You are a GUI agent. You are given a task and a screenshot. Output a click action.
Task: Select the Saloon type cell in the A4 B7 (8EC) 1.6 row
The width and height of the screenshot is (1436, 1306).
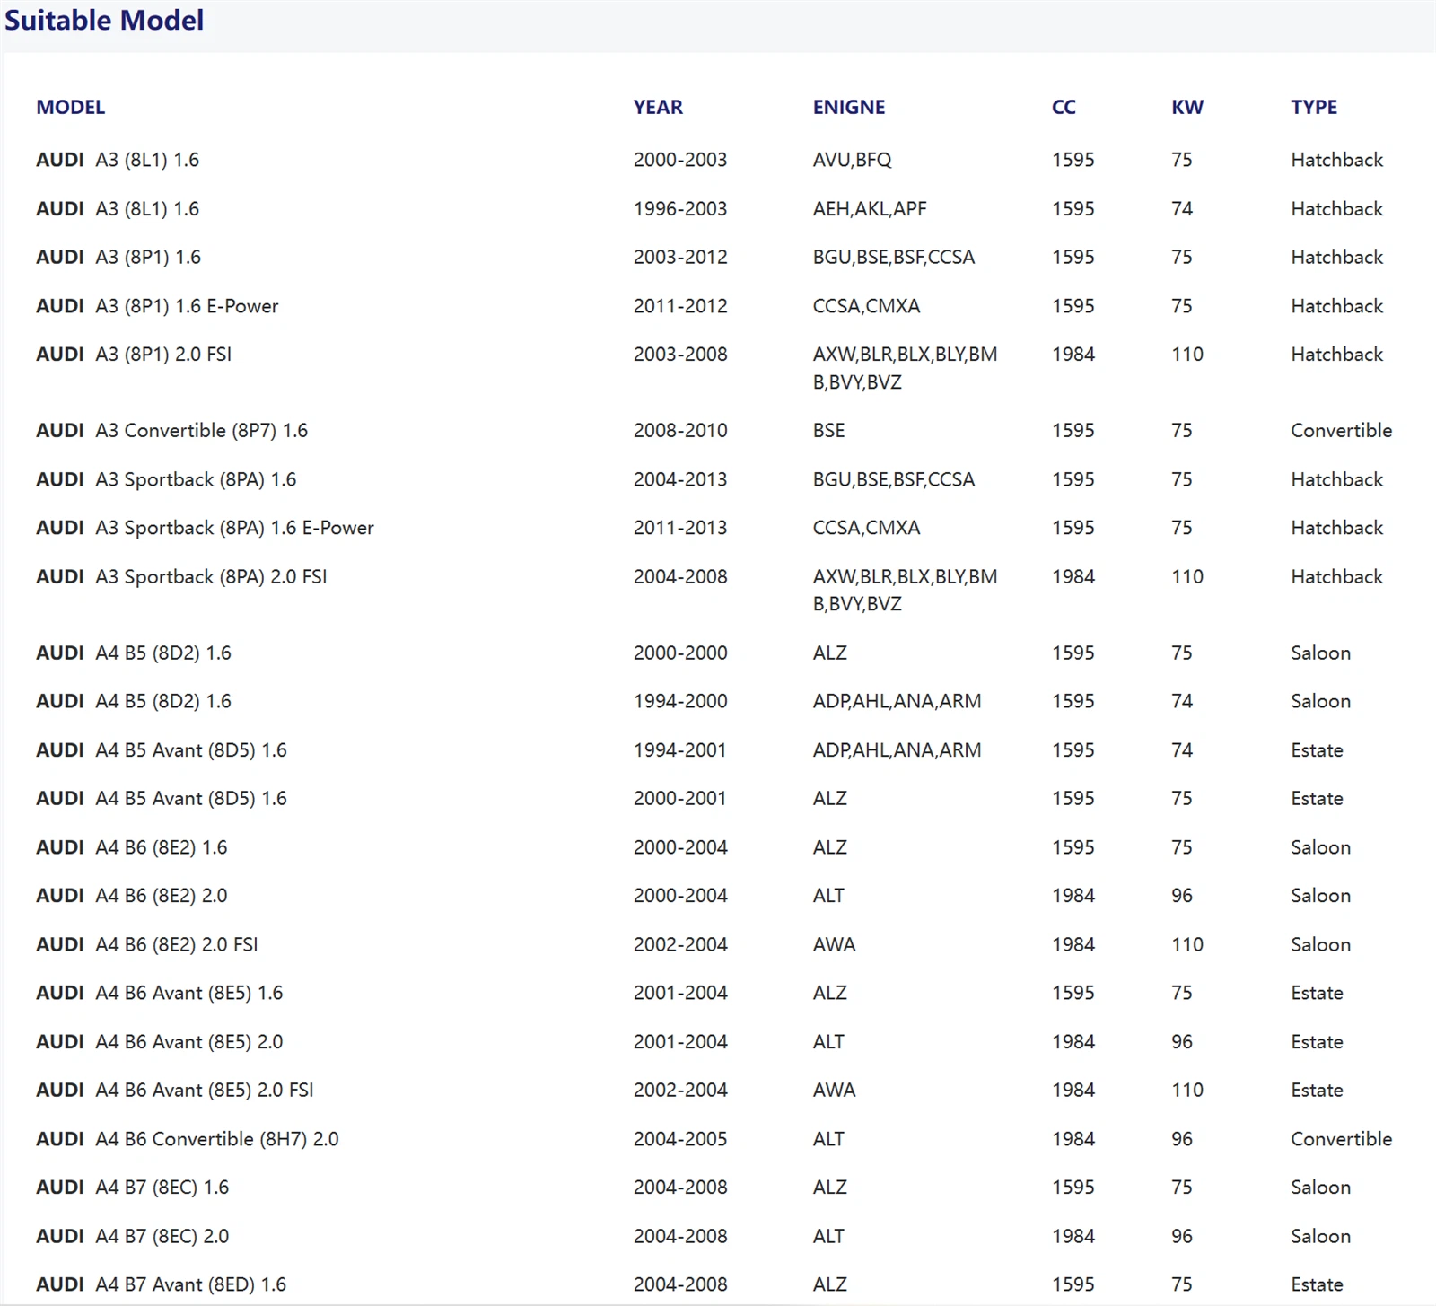[1321, 1188]
